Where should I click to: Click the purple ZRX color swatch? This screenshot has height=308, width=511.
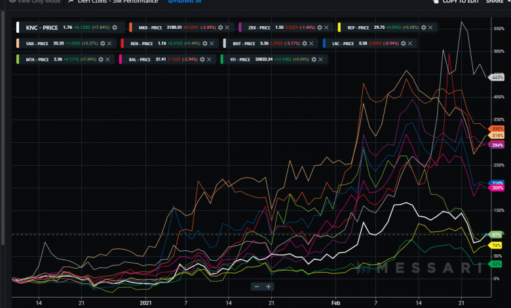coord(240,28)
